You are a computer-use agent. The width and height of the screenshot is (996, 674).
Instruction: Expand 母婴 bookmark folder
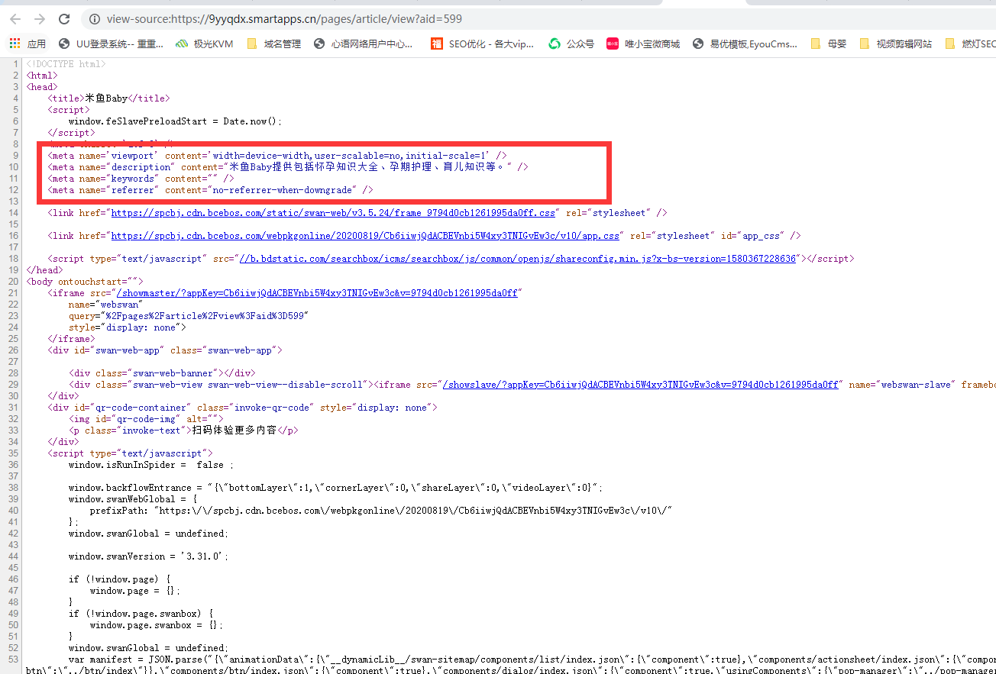click(828, 44)
